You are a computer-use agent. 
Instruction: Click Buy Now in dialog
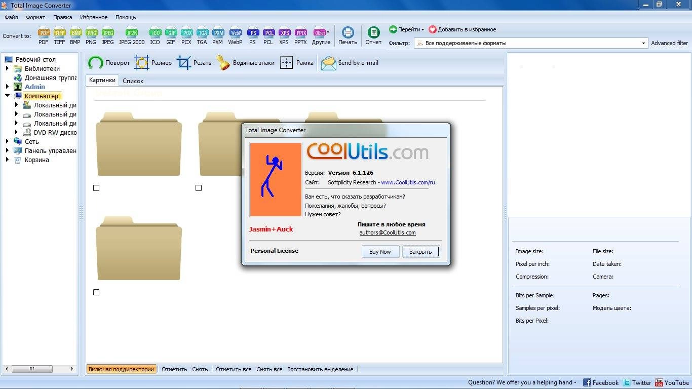pyautogui.click(x=380, y=251)
